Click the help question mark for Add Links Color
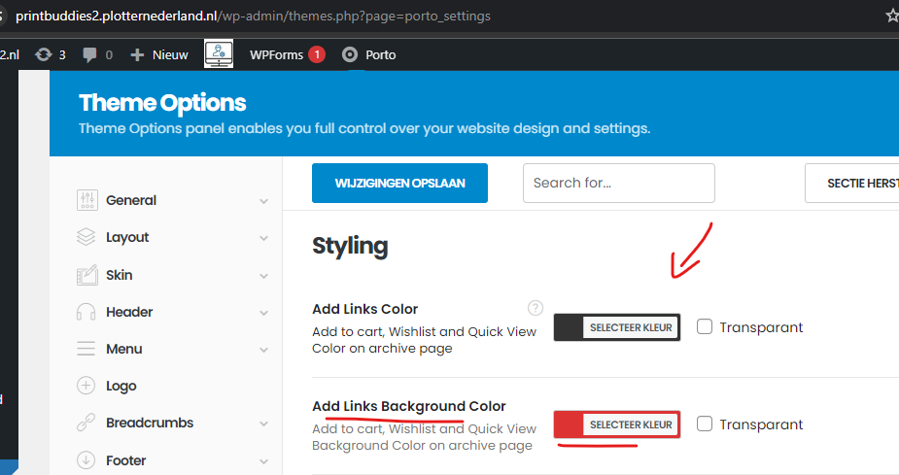 (x=536, y=308)
